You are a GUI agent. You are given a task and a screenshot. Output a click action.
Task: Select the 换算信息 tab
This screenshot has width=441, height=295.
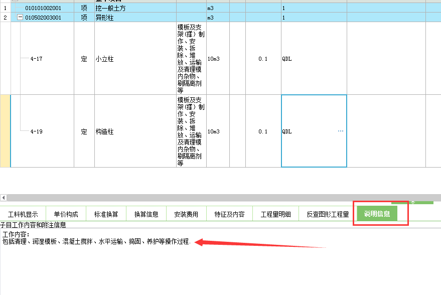point(146,214)
